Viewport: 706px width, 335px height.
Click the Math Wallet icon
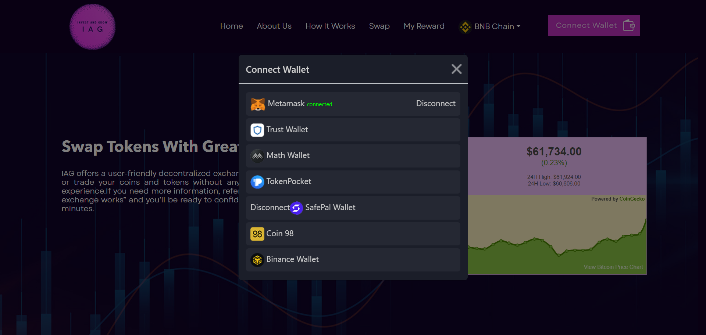(257, 156)
